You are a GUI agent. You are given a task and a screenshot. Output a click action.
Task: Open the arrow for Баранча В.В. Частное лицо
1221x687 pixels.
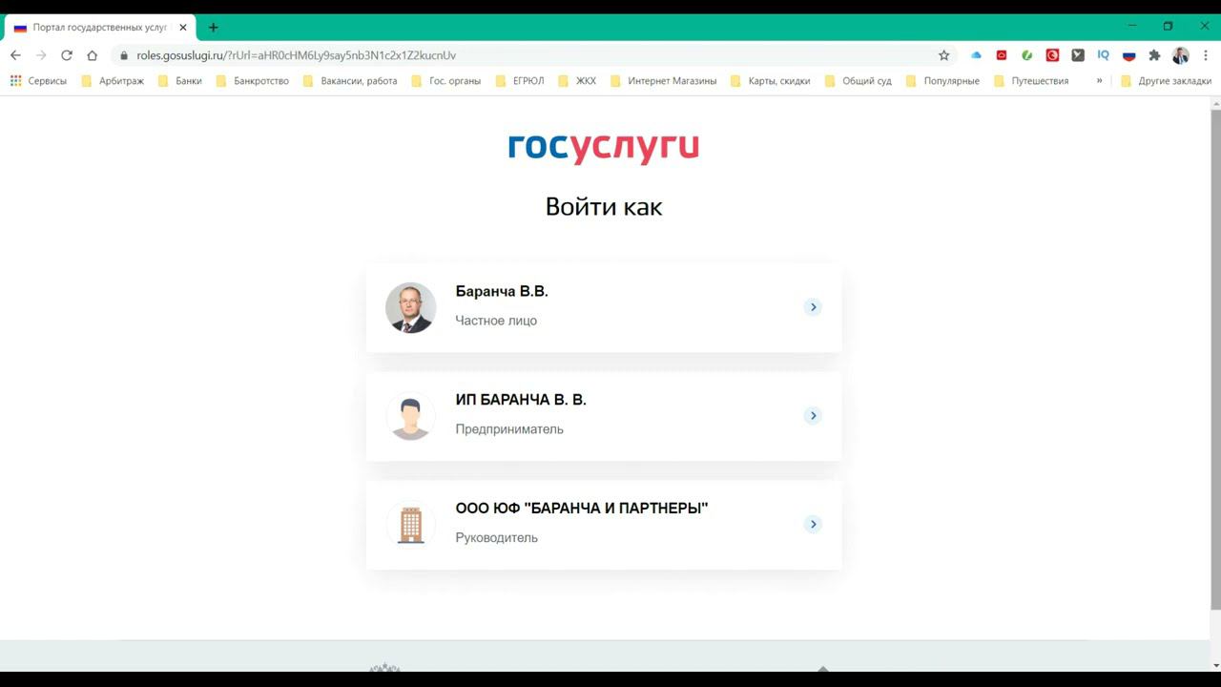click(812, 307)
